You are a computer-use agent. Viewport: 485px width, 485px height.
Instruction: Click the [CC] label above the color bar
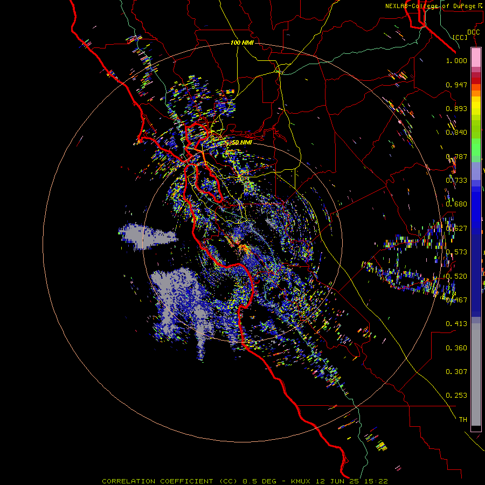(x=460, y=37)
